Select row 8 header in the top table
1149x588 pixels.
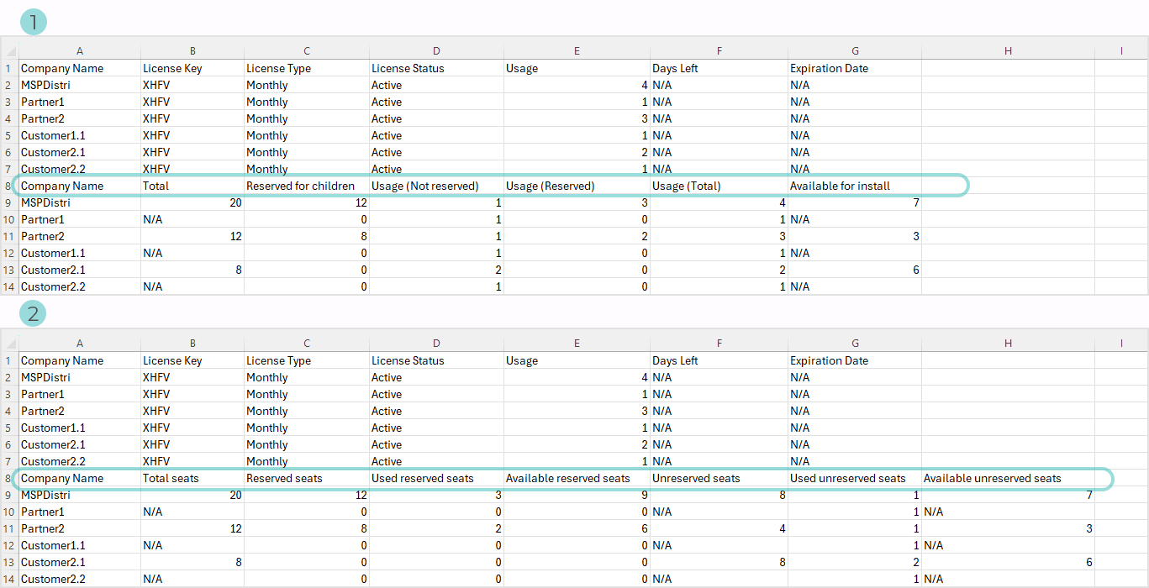[9, 186]
